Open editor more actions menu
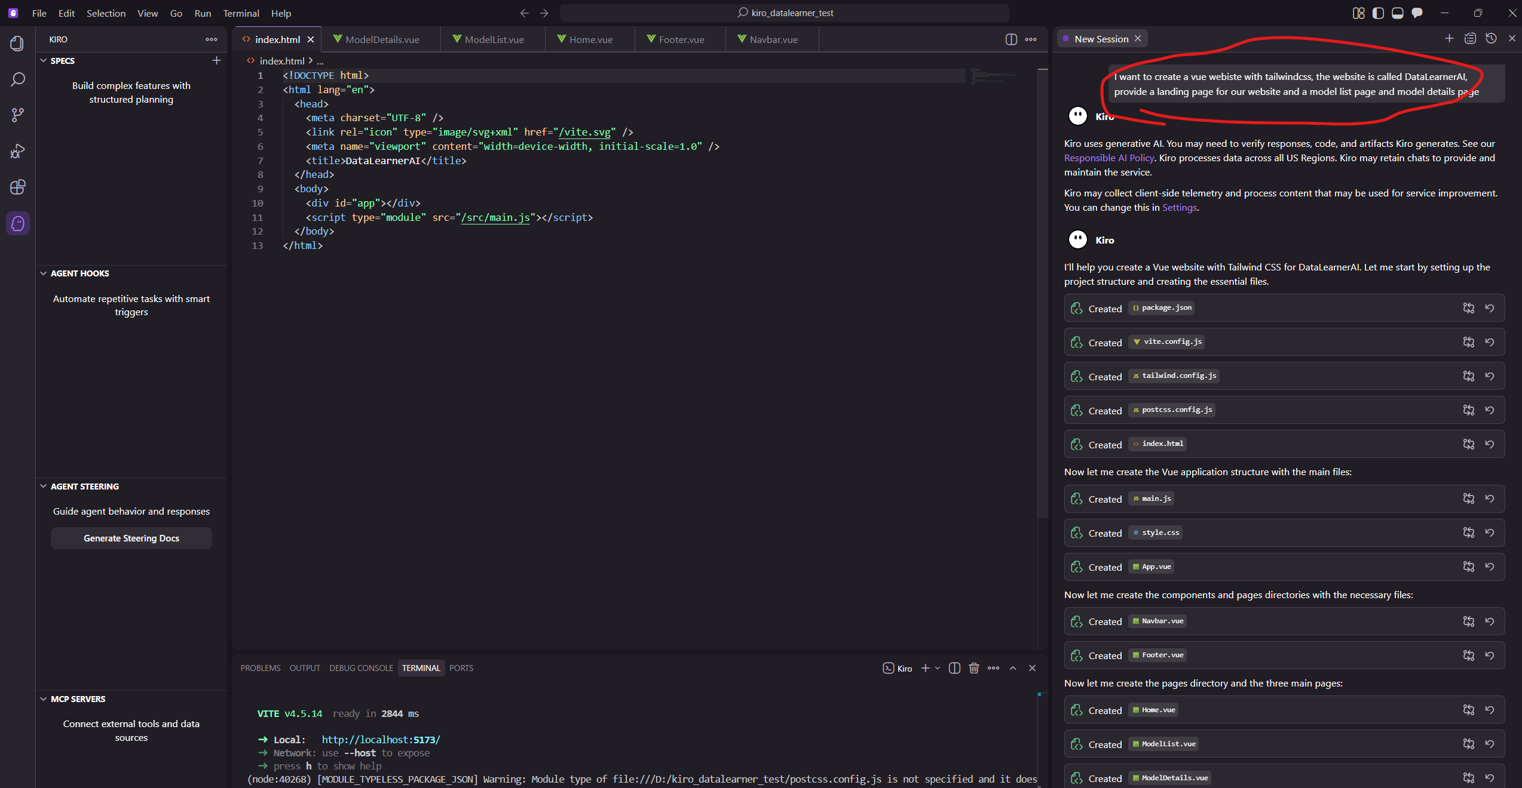Viewport: 1522px width, 788px height. [x=1031, y=39]
